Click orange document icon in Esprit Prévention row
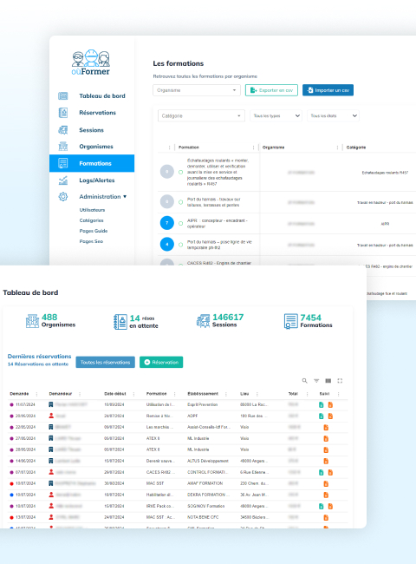The height and width of the screenshot is (564, 416). [x=330, y=404]
